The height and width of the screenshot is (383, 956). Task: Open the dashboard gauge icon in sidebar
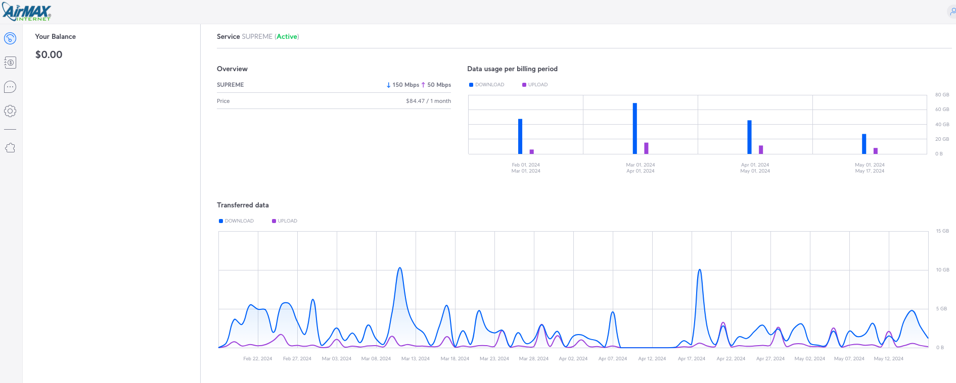(x=10, y=38)
